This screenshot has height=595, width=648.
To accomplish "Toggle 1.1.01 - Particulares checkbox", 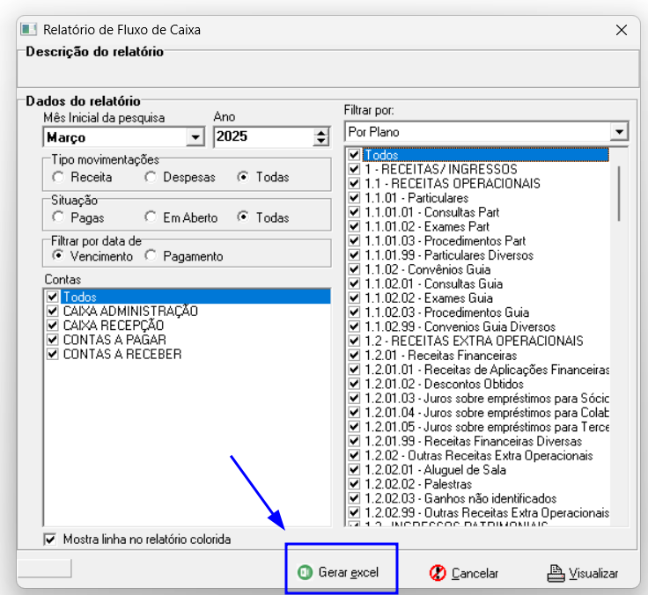I will click(x=354, y=198).
